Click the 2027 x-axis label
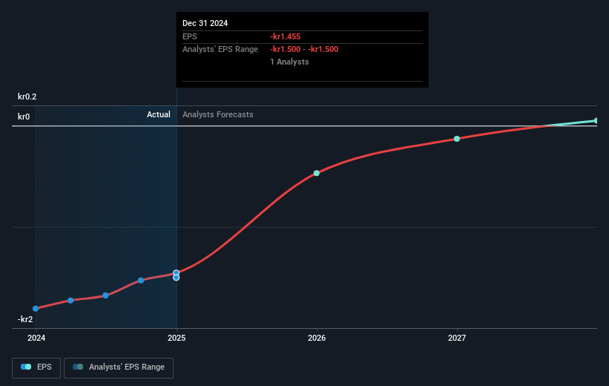Image resolution: width=609 pixels, height=386 pixels. [457, 338]
